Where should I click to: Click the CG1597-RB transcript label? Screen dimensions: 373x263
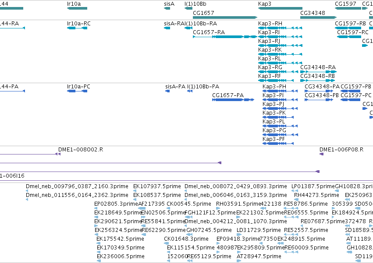coord(350,24)
